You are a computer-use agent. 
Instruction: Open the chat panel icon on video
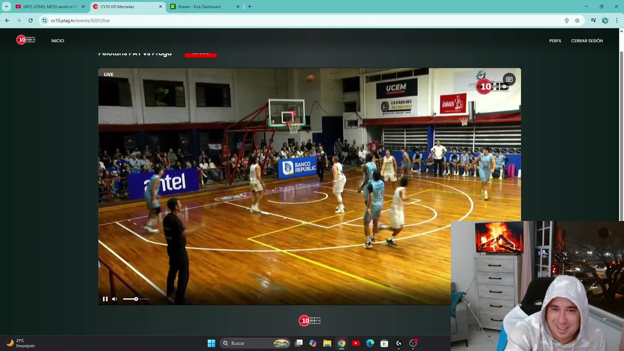509,79
